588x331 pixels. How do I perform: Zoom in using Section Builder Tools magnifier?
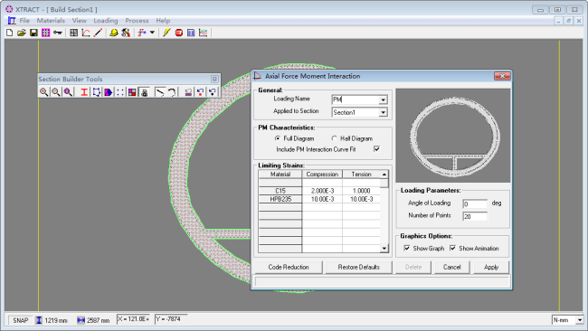(x=44, y=92)
